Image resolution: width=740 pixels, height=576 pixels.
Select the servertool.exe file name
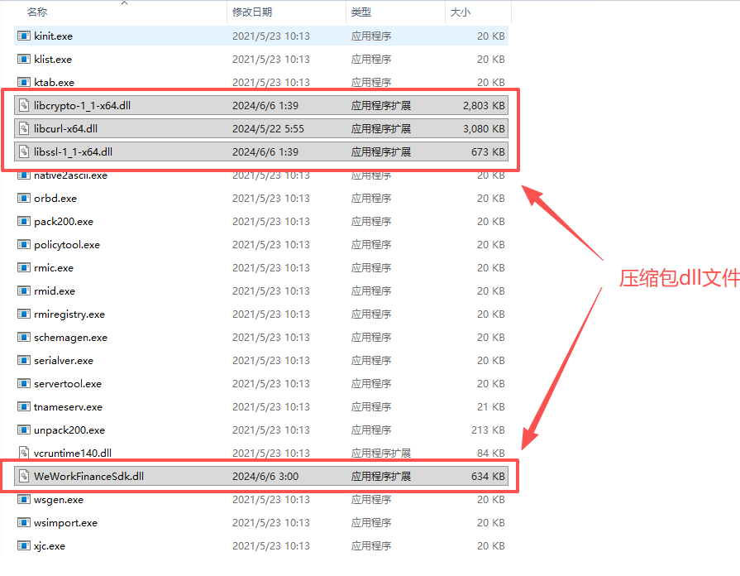(68, 383)
